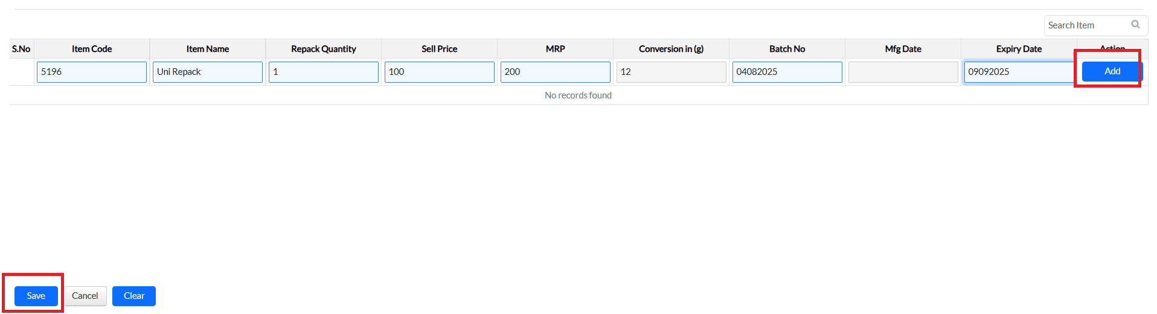Click the Batch No column header

pos(787,49)
